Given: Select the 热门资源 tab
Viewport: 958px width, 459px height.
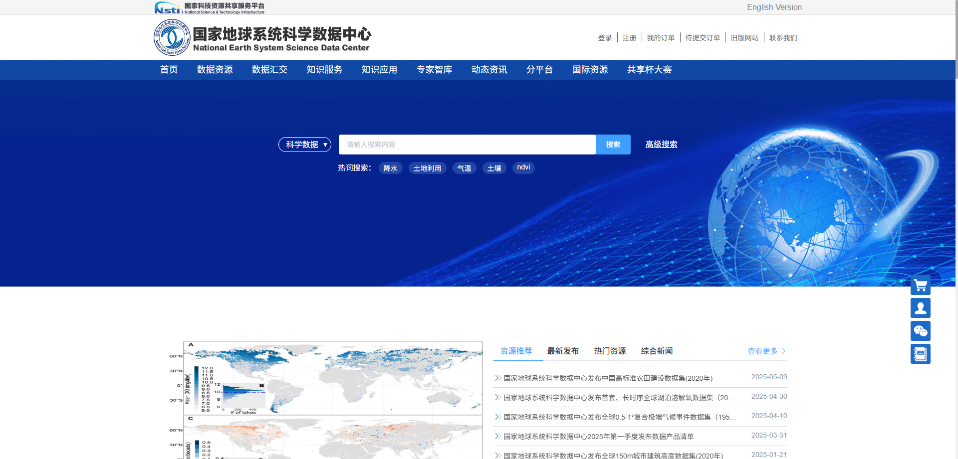Looking at the screenshot, I should point(610,351).
